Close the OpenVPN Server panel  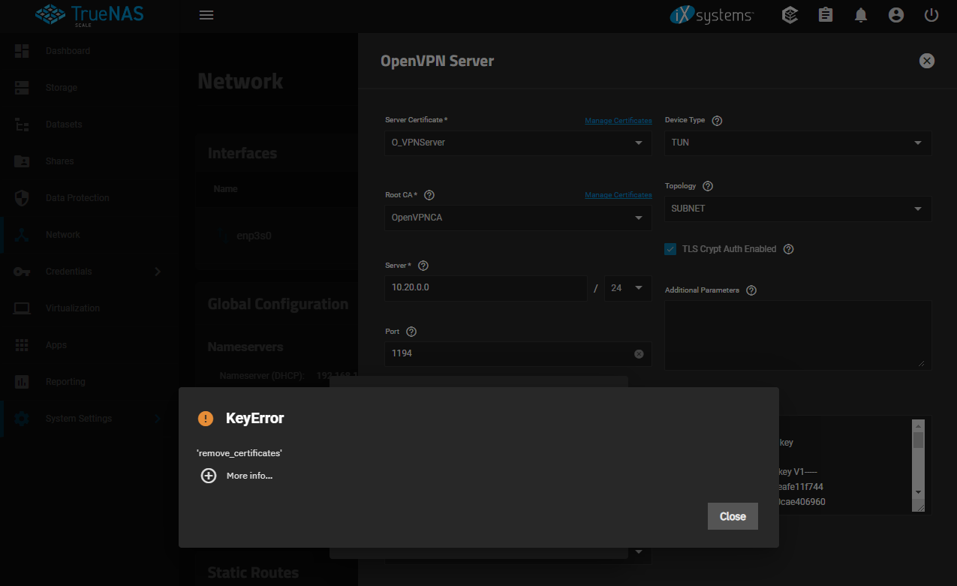(x=927, y=61)
